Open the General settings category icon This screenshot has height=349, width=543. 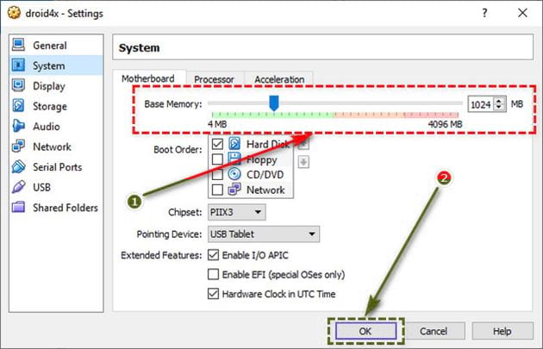click(18, 45)
